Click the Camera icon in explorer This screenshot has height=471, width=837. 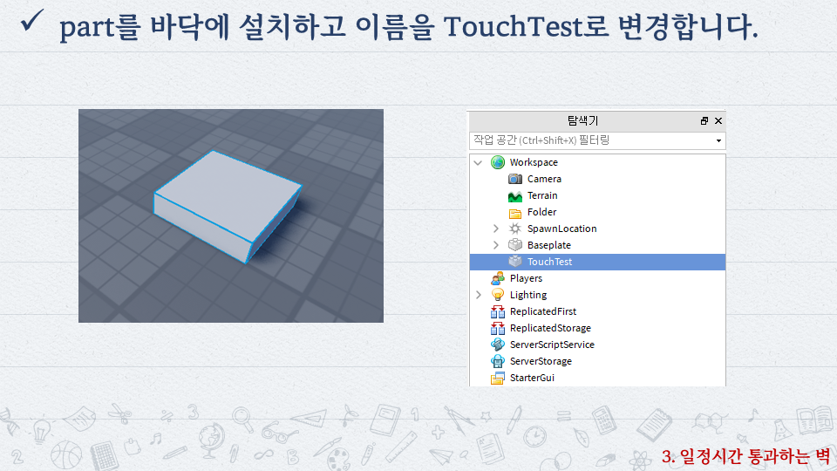click(x=515, y=179)
